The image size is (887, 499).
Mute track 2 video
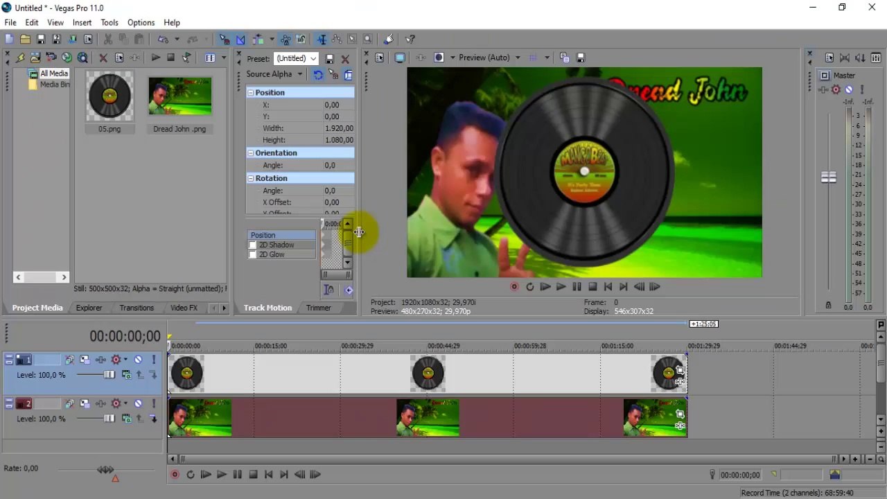point(138,403)
